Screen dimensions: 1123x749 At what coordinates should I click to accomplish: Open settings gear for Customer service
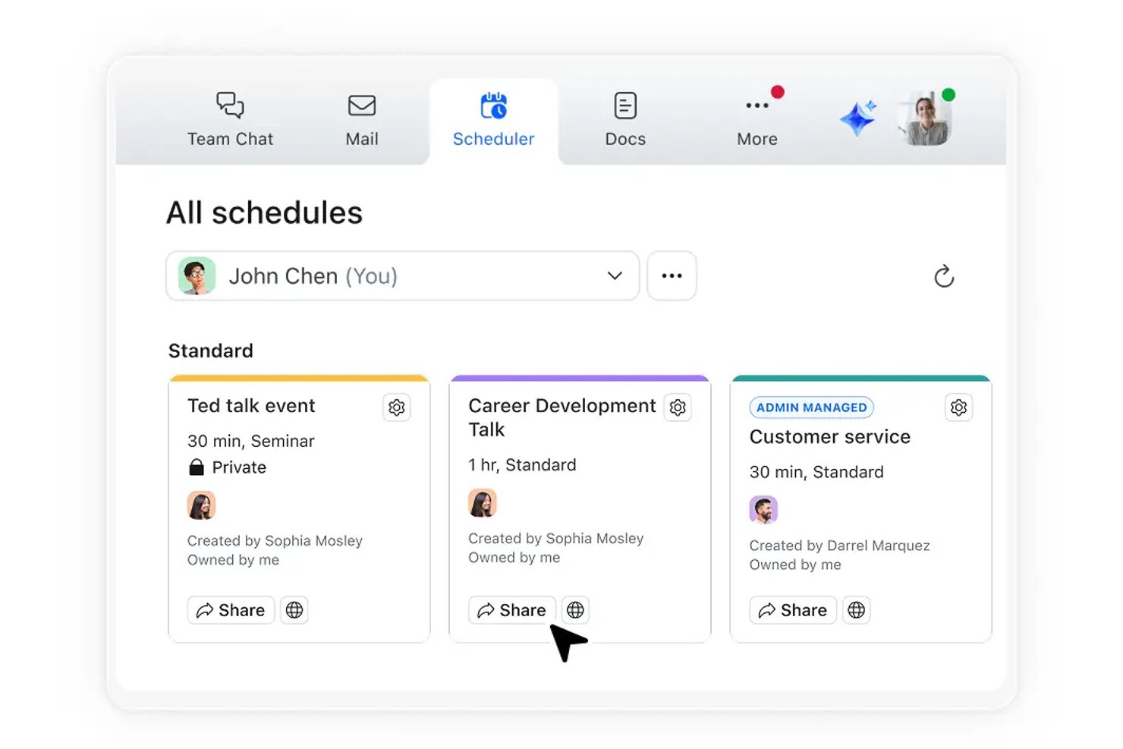pyautogui.click(x=959, y=408)
